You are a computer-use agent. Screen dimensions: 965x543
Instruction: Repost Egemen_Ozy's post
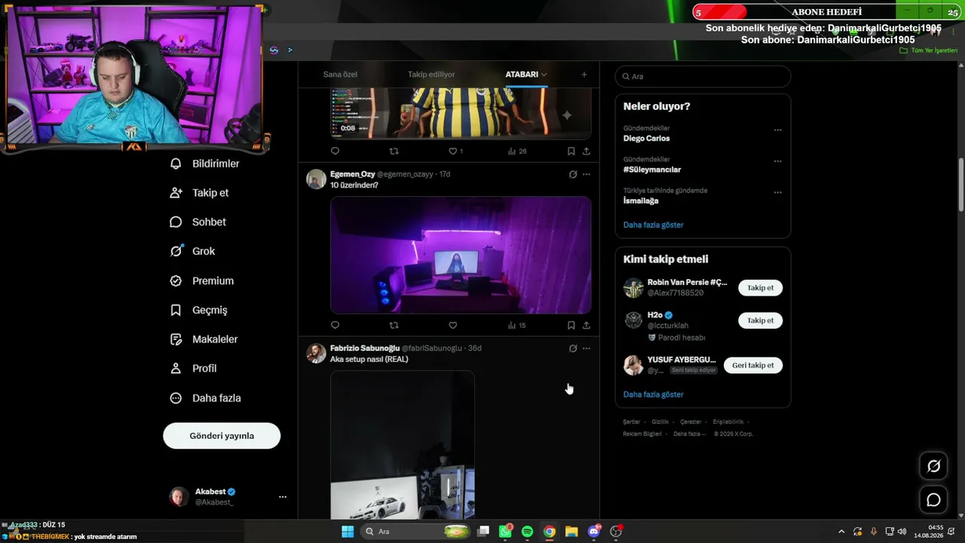(x=394, y=325)
